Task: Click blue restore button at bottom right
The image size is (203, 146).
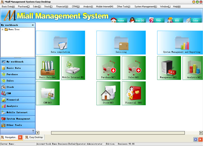Action: click(196, 139)
